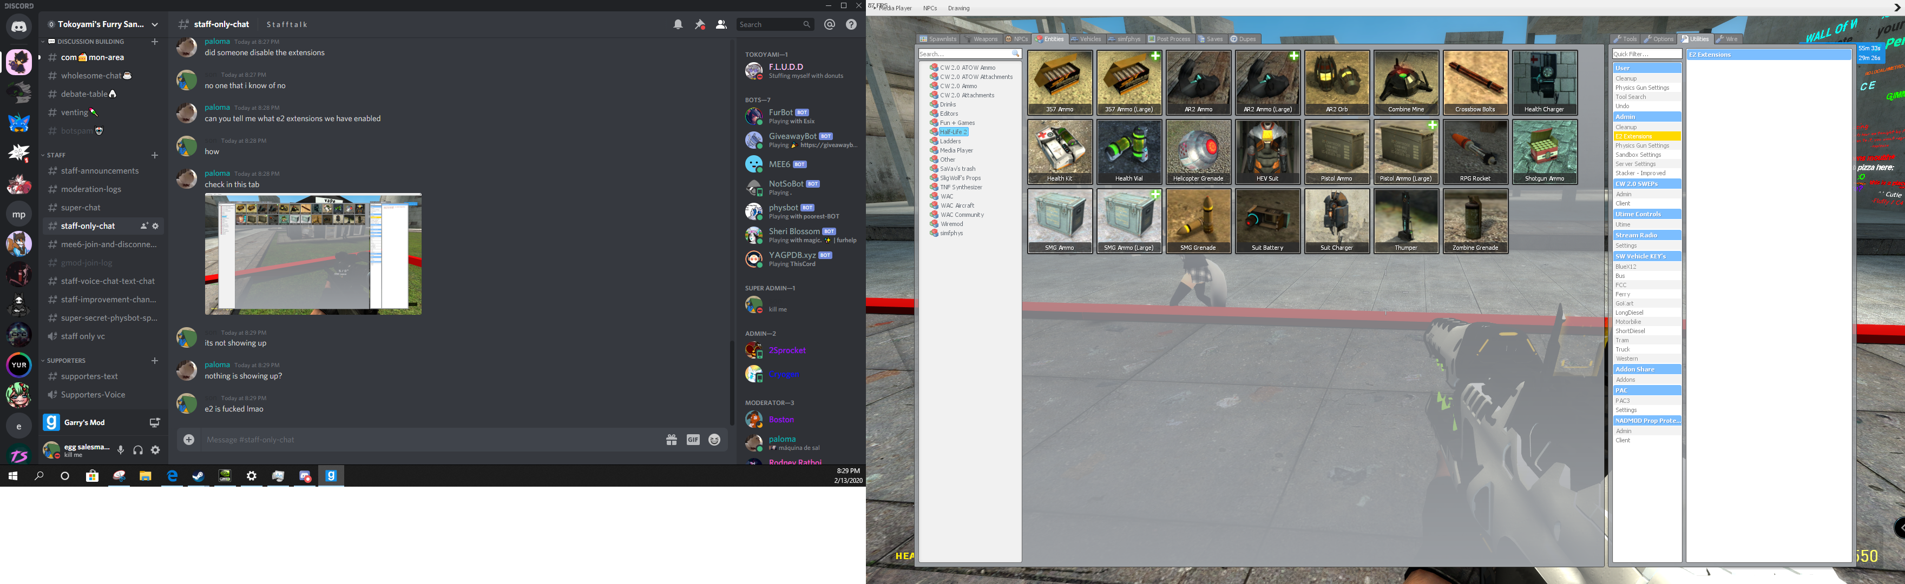The image size is (1905, 584).
Task: Open Discord member list icon
Action: tap(721, 24)
